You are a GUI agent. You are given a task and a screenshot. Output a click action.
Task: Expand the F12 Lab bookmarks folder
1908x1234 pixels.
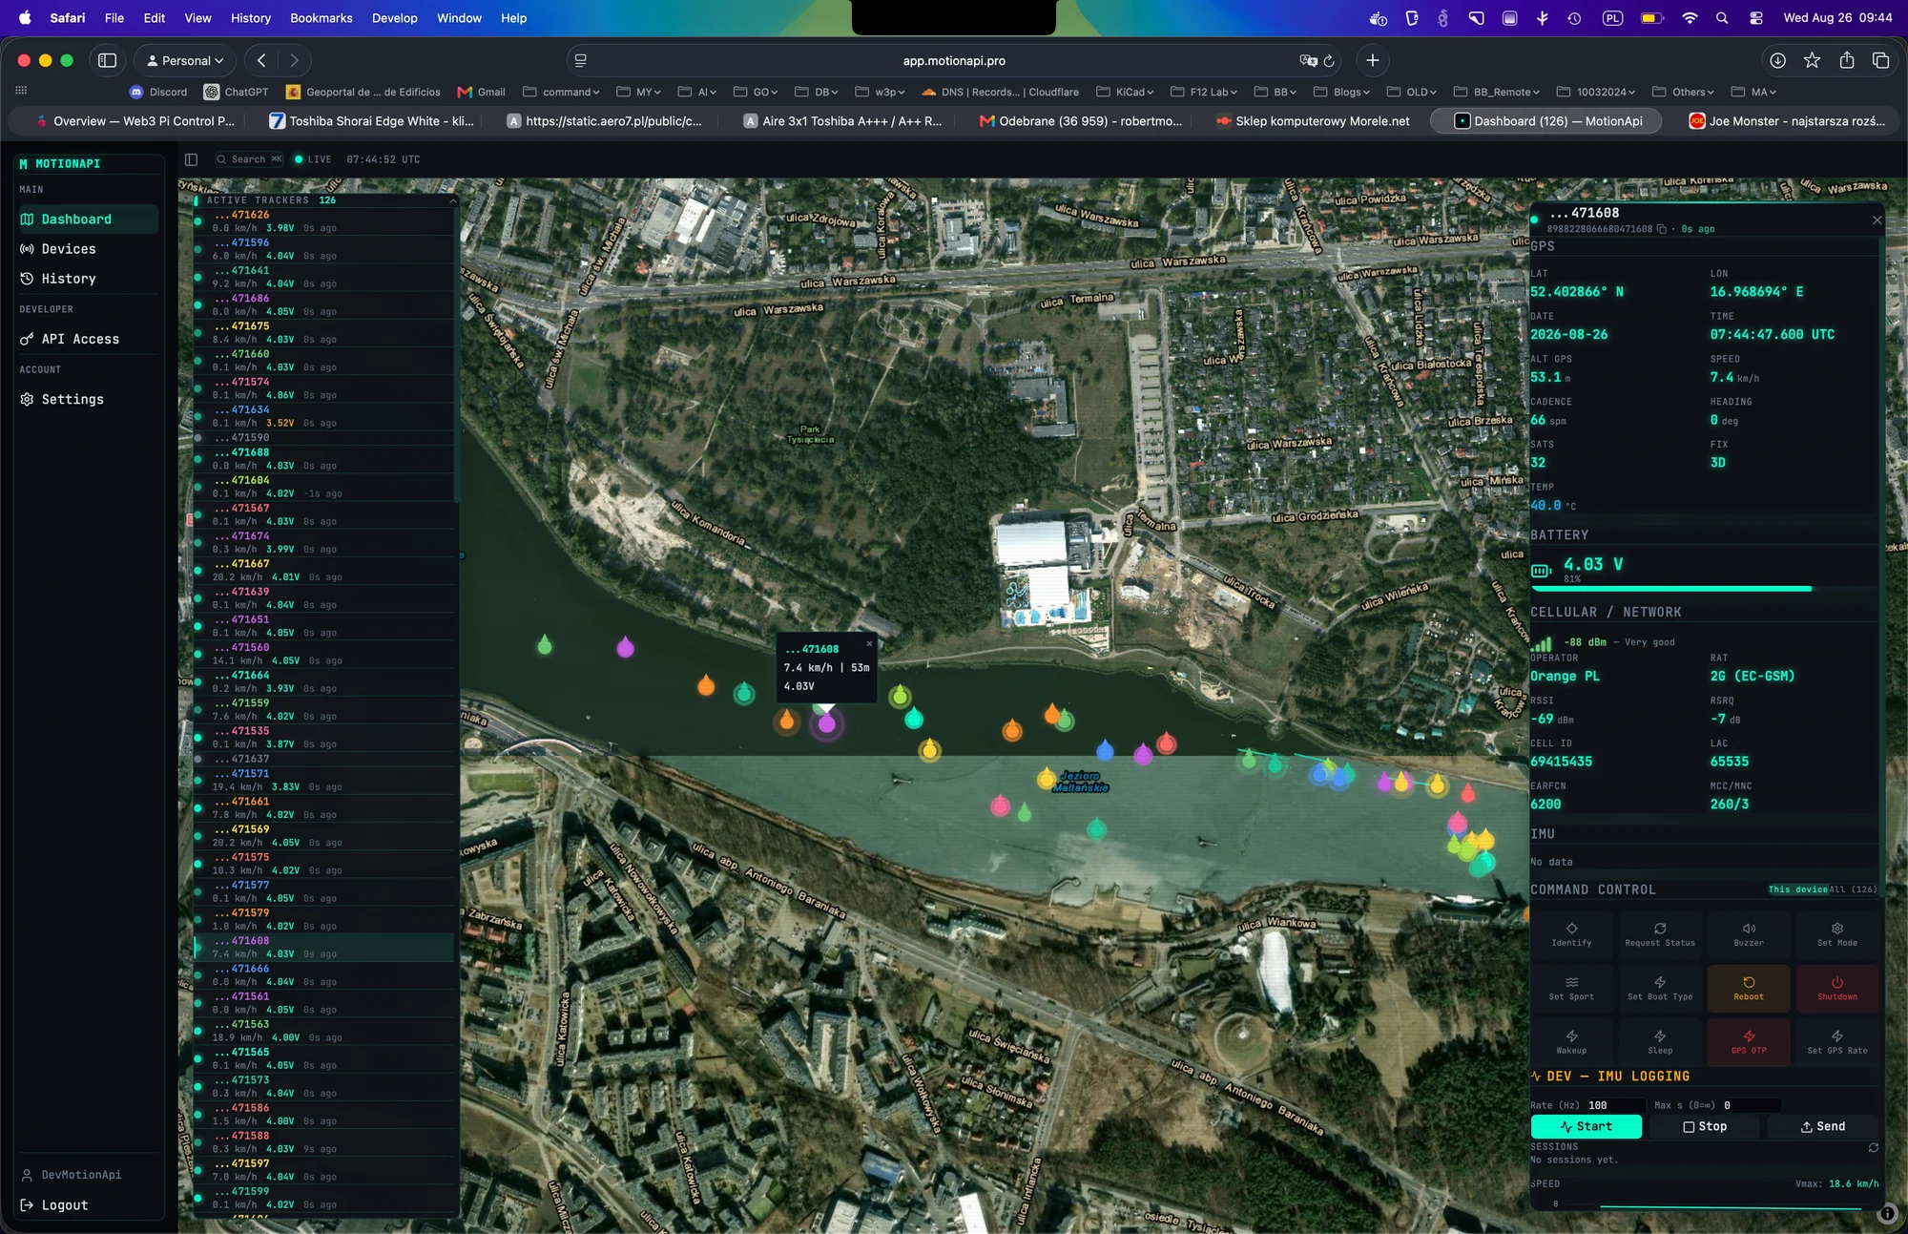[x=1203, y=92]
